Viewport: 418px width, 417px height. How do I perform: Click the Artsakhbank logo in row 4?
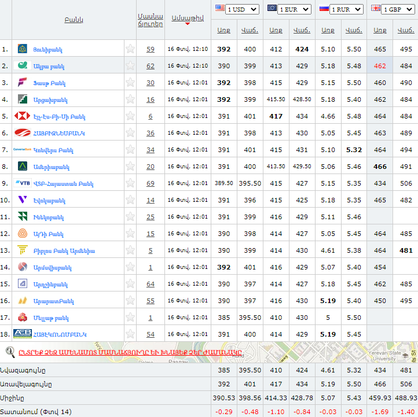point(23,99)
